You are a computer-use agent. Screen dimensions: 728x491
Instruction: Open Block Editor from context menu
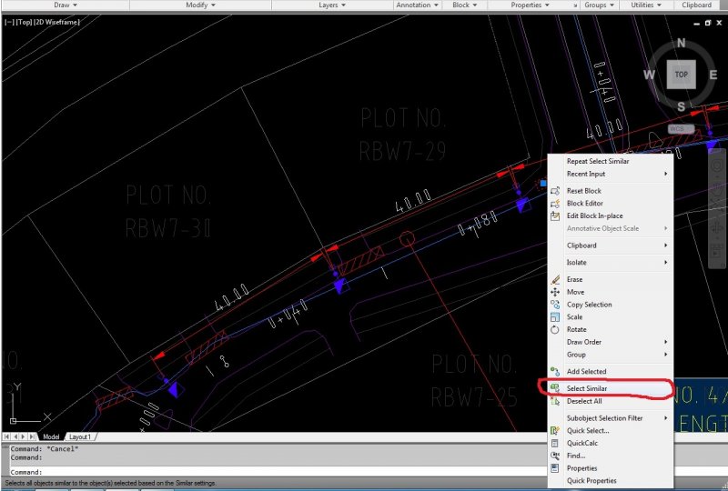[x=583, y=203]
